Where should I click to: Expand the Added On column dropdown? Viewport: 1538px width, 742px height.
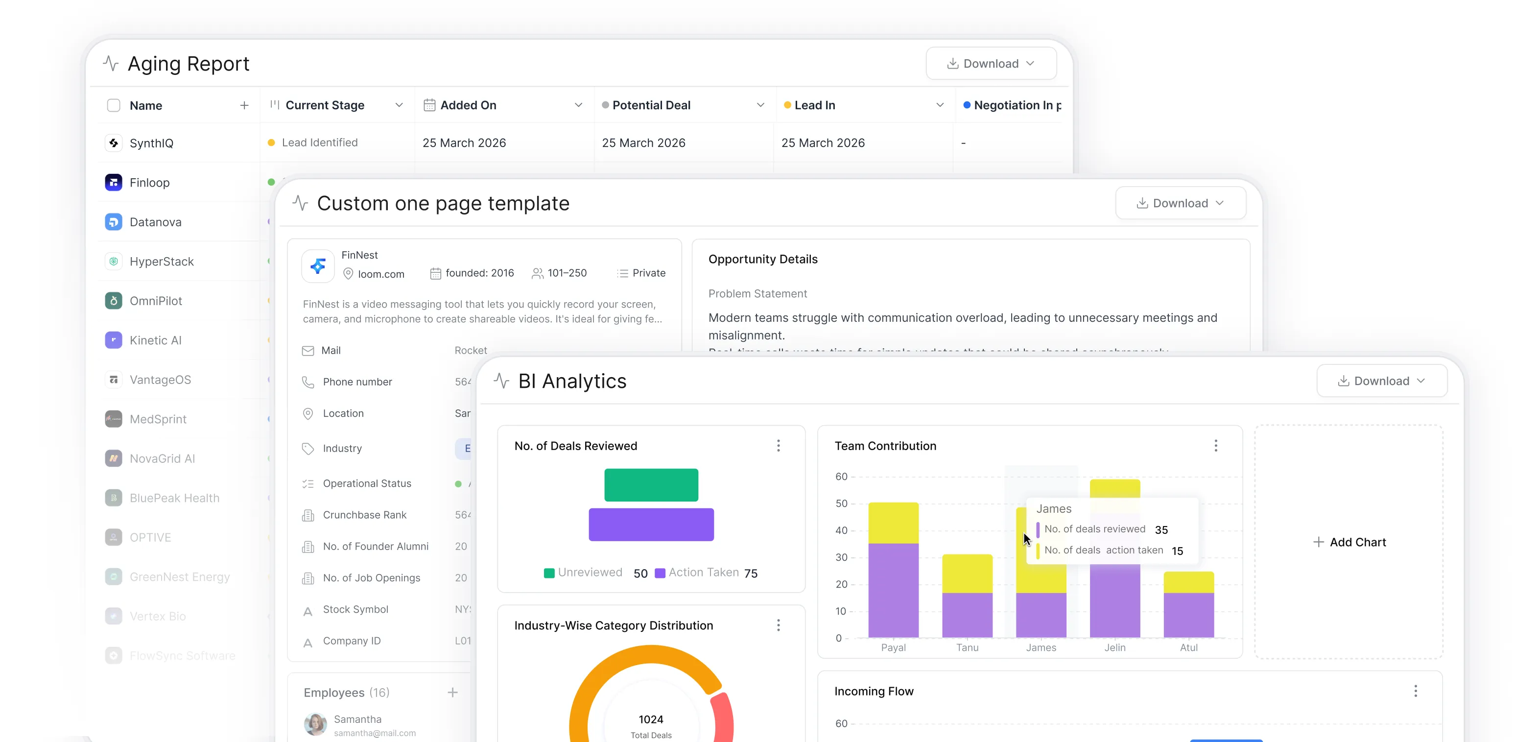(579, 105)
